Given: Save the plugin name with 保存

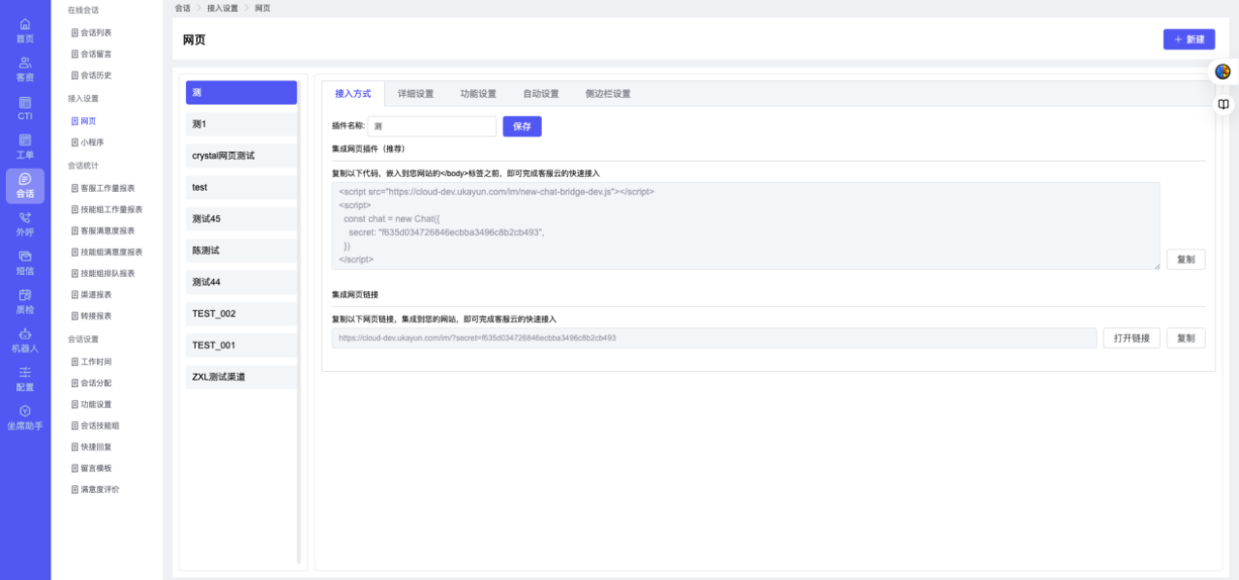Looking at the screenshot, I should pos(522,126).
